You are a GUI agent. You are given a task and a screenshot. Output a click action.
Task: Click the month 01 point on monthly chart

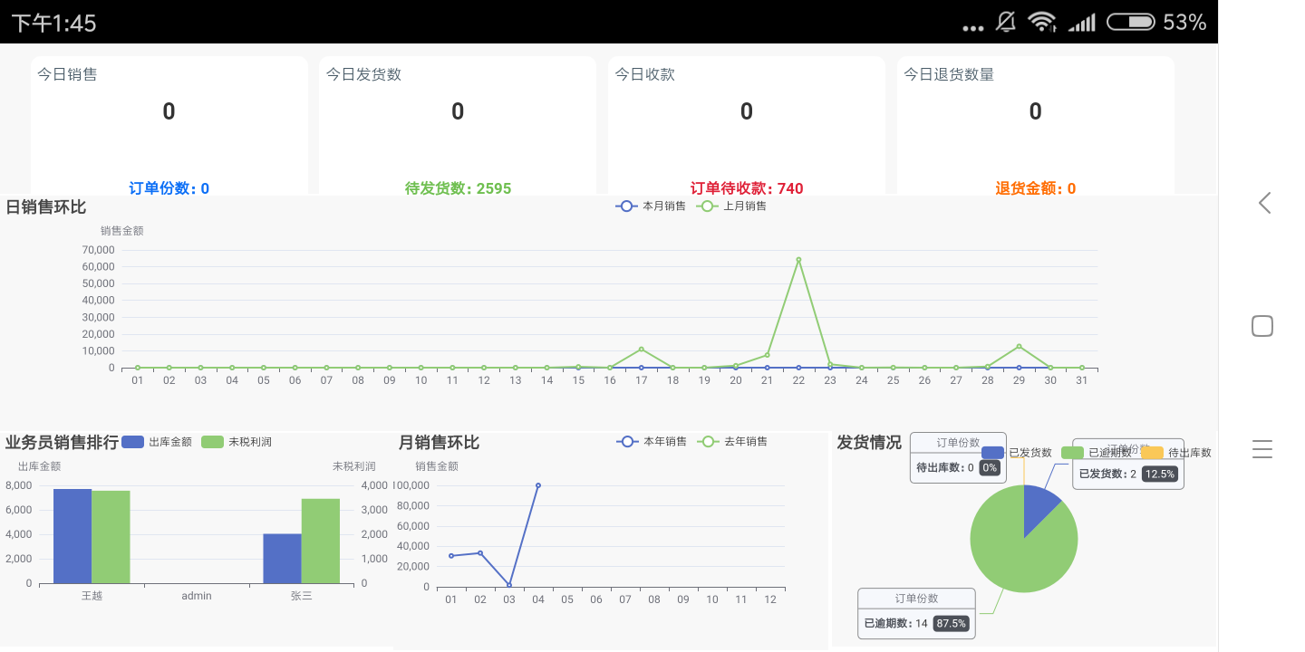pyautogui.click(x=451, y=556)
